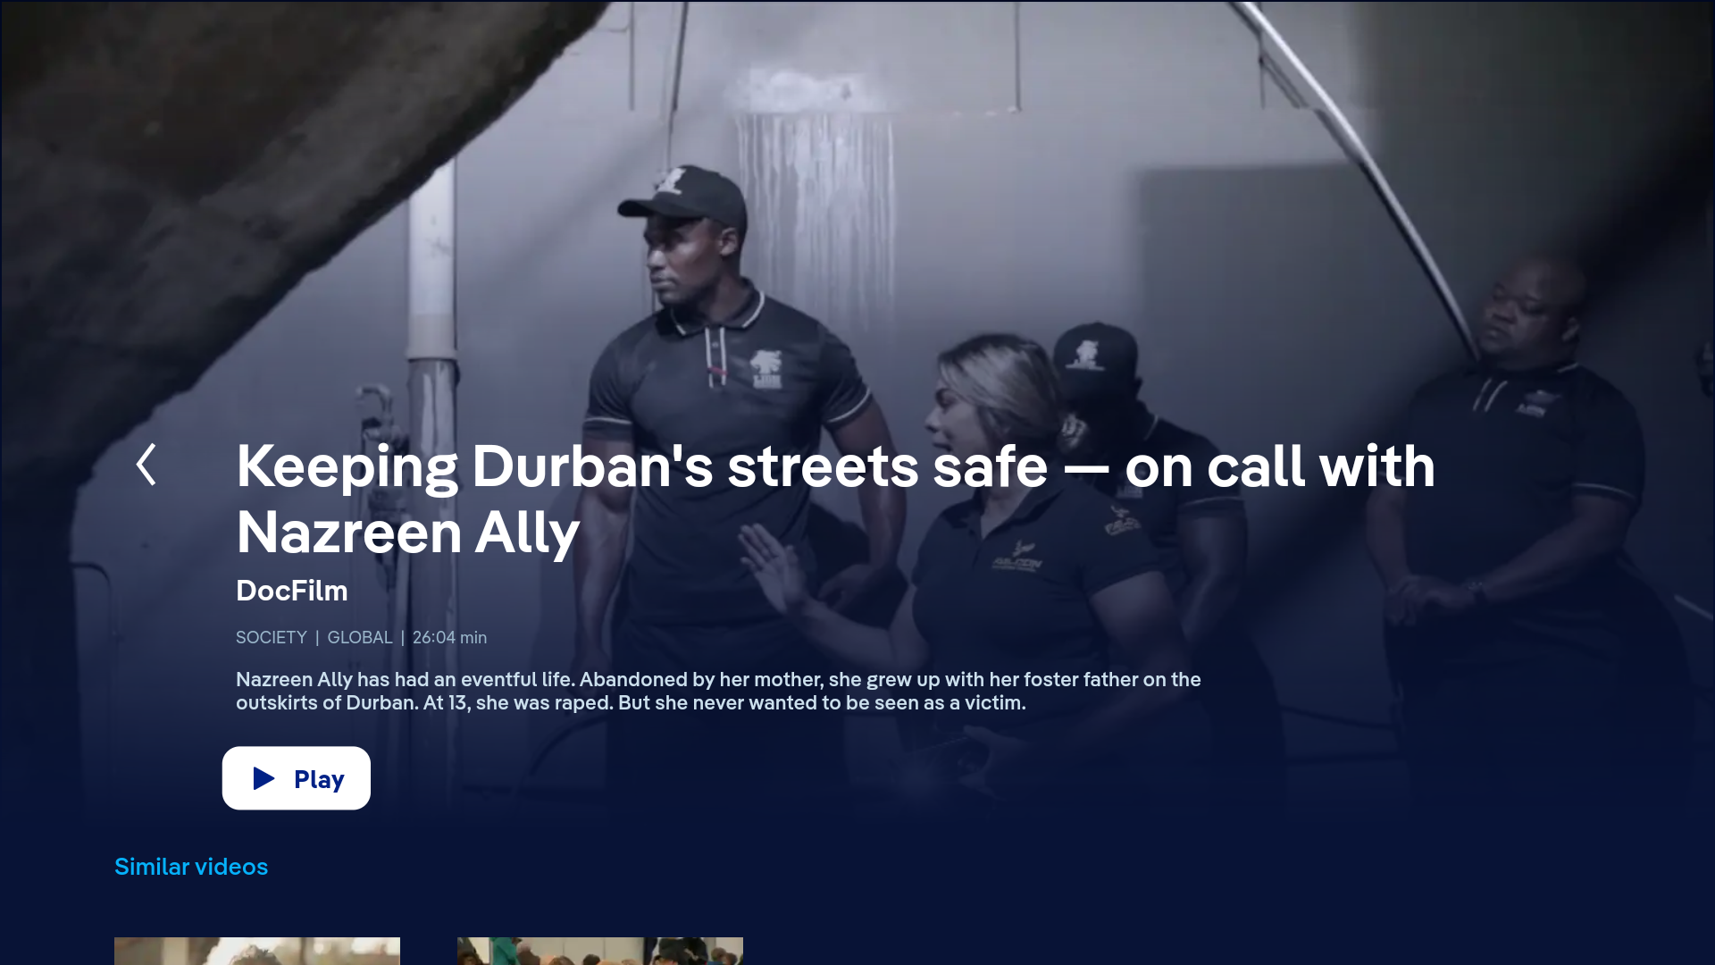Viewport: 1715px width, 965px height.
Task: Click the Nazreen Ally title line
Action: point(408,533)
